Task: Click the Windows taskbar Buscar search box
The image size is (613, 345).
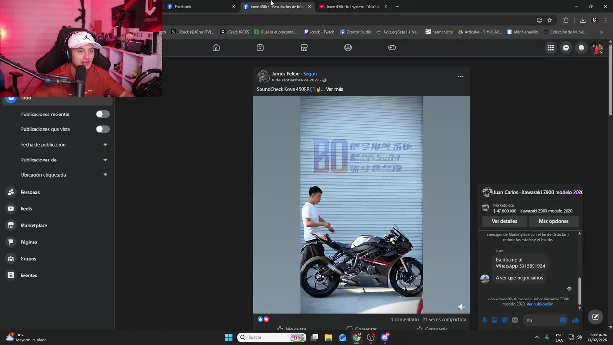Action: pyautogui.click(x=272, y=337)
